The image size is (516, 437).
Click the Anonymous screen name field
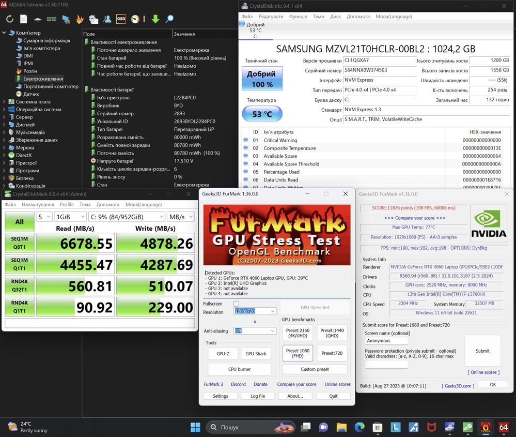(x=386, y=341)
